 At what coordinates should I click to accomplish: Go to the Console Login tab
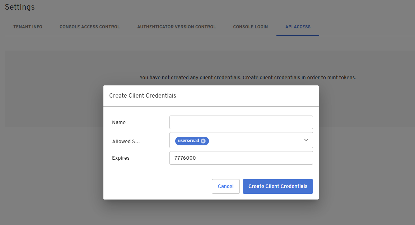pyautogui.click(x=250, y=27)
